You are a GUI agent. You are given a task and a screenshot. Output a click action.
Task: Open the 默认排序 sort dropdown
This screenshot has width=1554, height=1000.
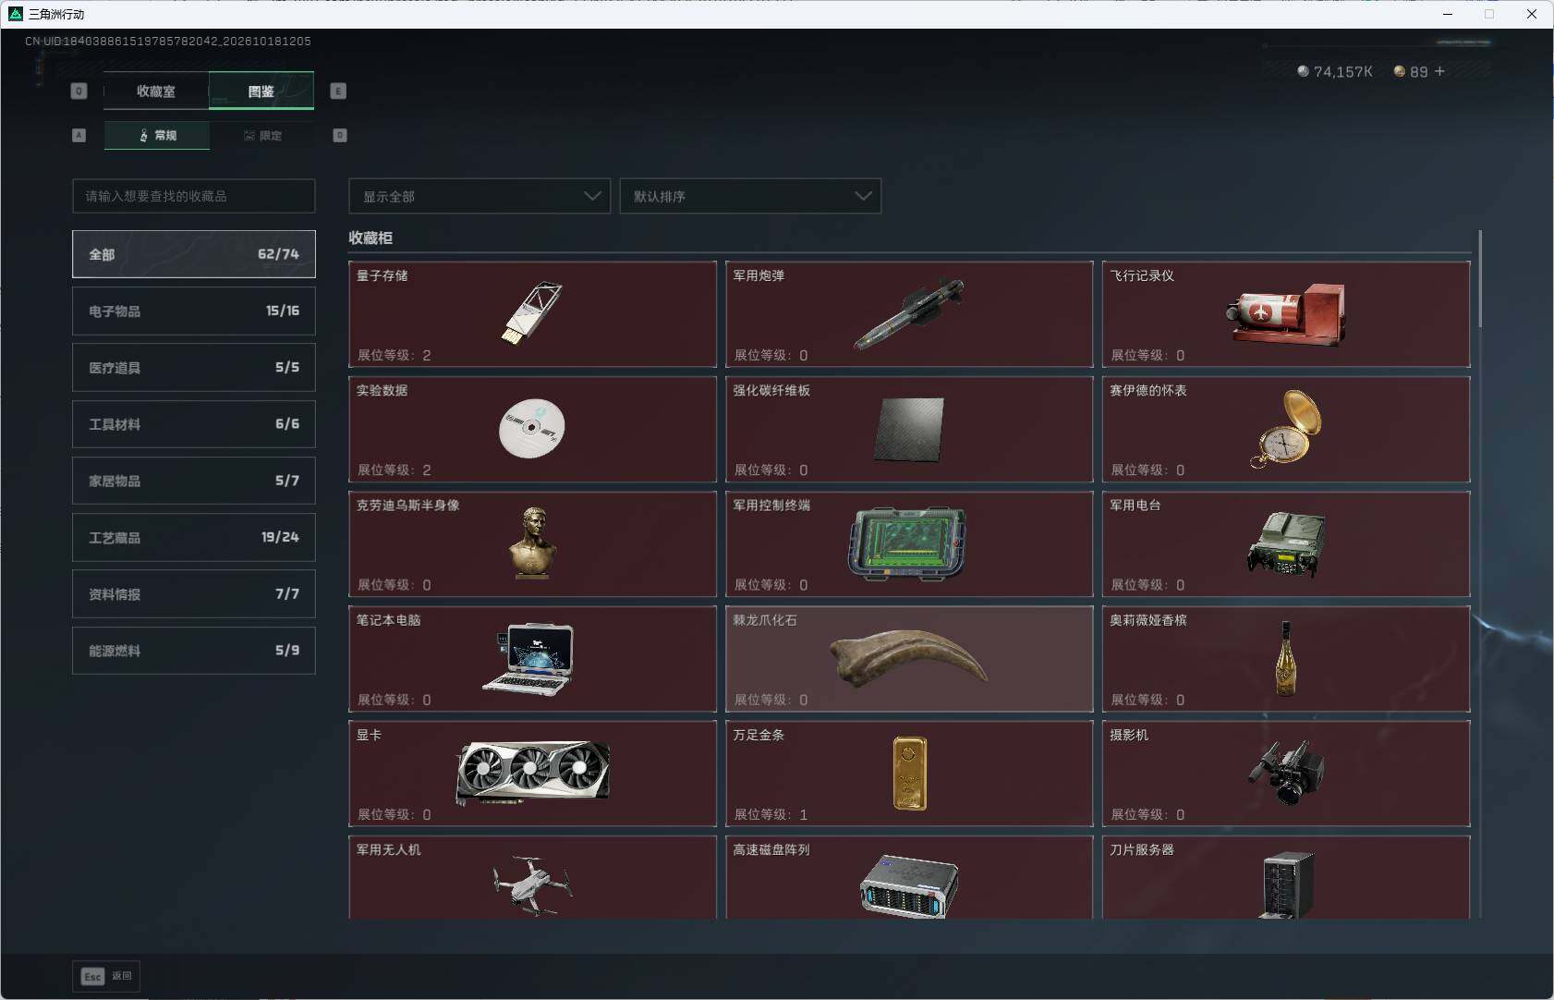coord(750,196)
